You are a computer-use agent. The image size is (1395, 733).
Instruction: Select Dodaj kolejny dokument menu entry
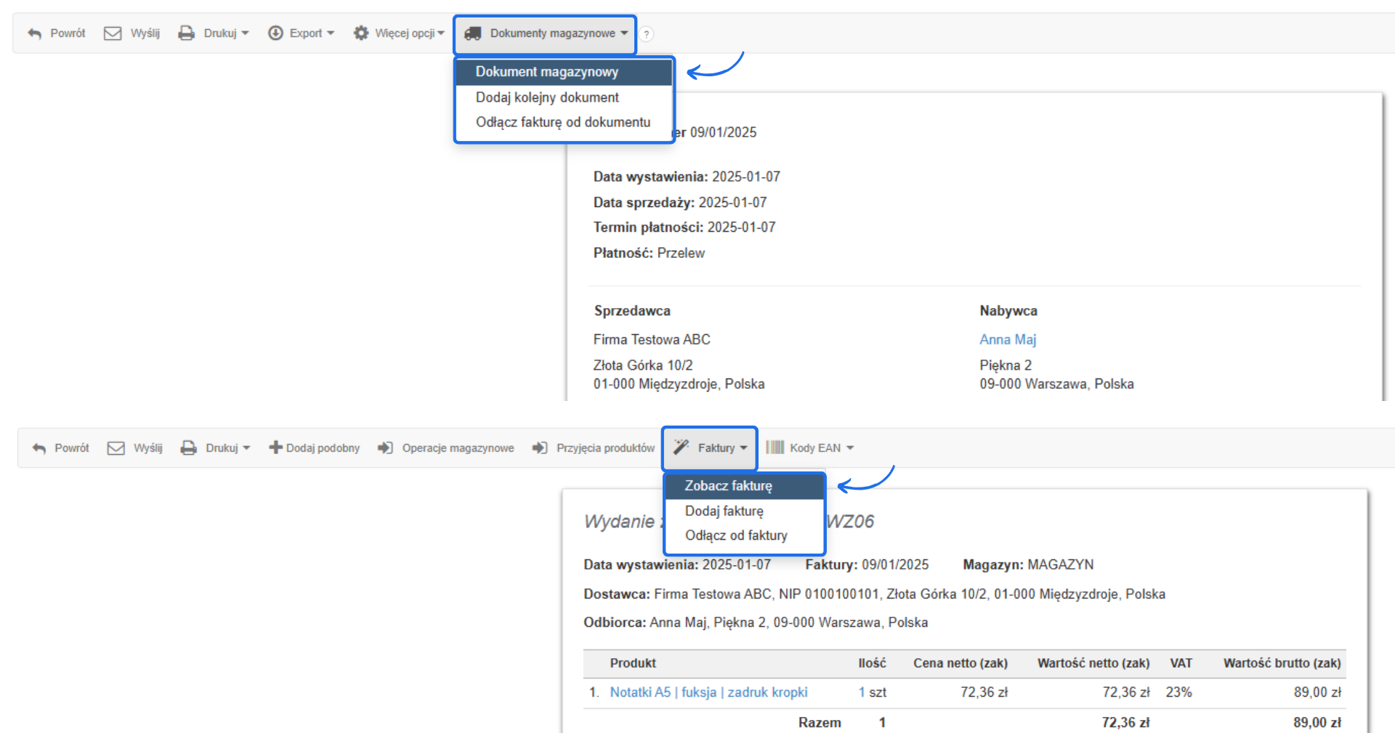(x=547, y=97)
